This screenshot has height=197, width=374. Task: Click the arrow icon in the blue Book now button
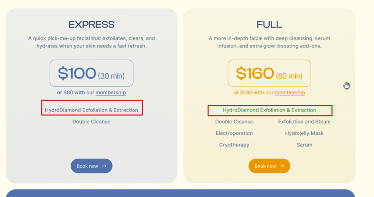coord(104,166)
